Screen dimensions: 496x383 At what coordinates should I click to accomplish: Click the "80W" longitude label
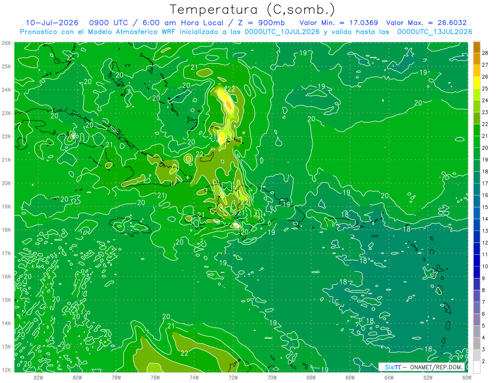77,377
